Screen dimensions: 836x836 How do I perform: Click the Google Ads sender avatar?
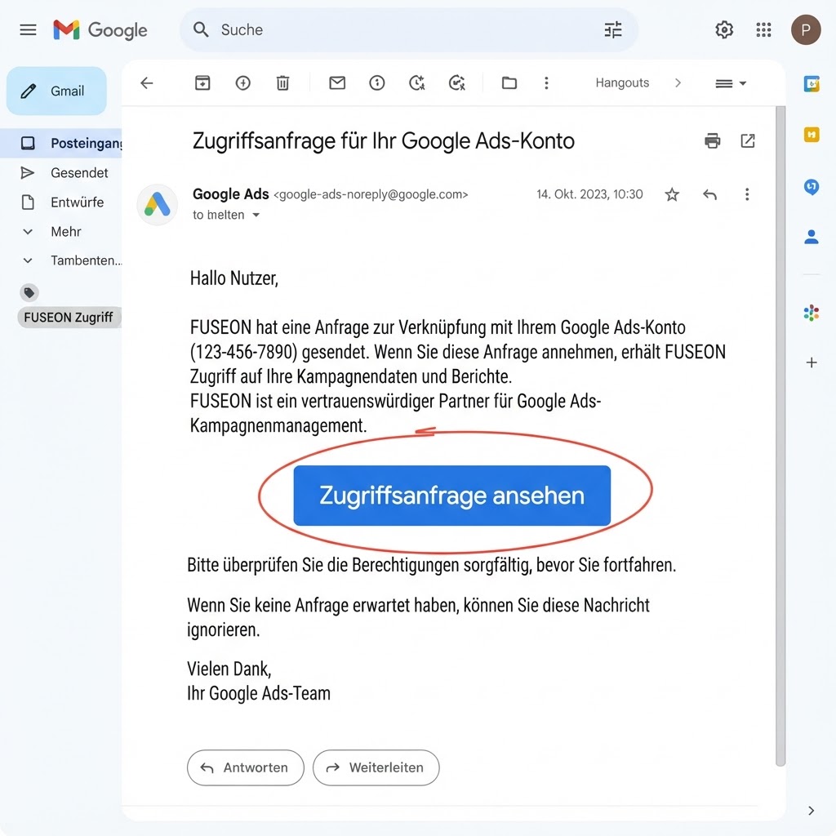coord(158,204)
